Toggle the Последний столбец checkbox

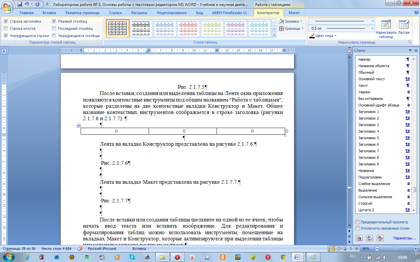pos(54,28)
